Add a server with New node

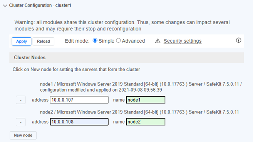(23, 135)
